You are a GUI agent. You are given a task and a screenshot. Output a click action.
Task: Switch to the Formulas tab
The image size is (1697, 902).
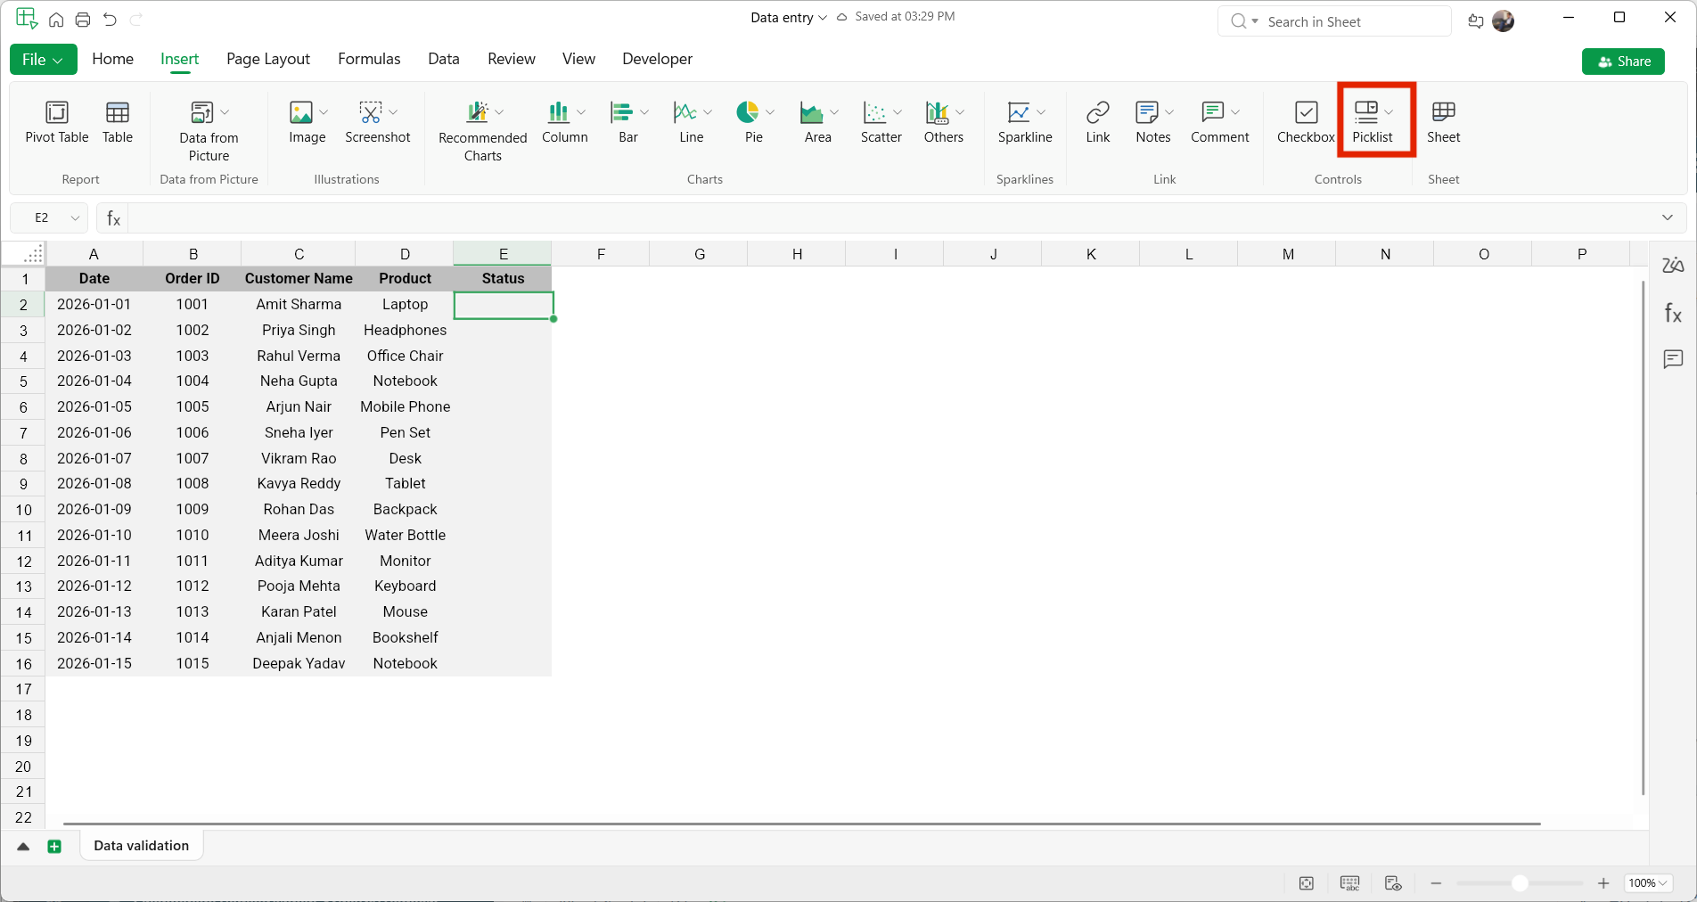[x=369, y=59]
